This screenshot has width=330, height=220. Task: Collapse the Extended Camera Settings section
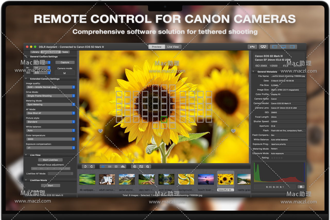(x=26, y=79)
